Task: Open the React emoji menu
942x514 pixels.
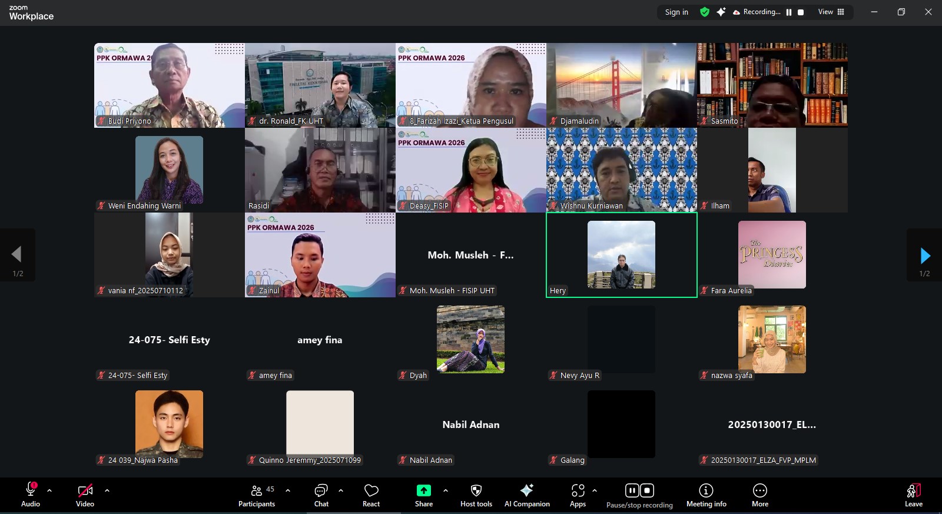Action: [371, 495]
